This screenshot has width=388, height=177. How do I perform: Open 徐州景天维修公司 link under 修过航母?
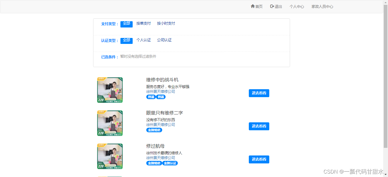[160, 157]
